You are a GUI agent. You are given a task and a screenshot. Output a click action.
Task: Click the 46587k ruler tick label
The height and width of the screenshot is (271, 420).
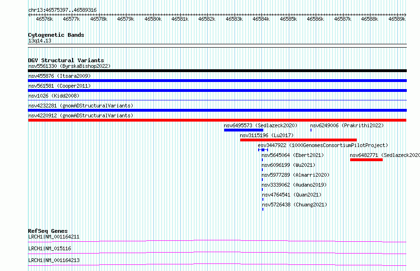tap(343, 19)
